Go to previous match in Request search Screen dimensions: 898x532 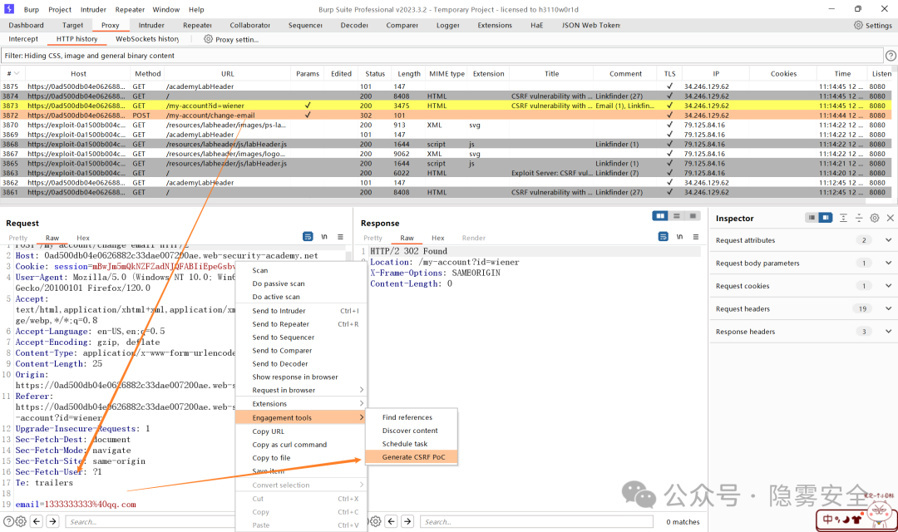(37, 521)
